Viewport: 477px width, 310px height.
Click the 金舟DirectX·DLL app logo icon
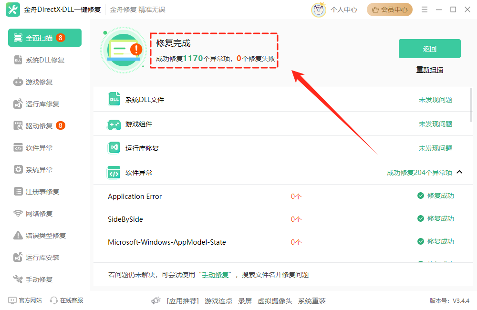(13, 10)
